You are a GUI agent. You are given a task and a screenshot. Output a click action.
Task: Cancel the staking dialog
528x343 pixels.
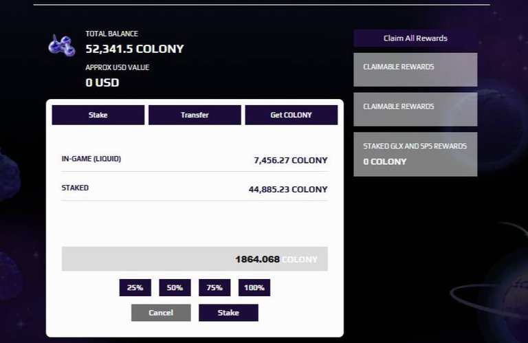click(x=161, y=313)
